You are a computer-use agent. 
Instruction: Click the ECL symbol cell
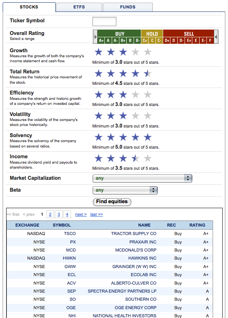(x=72, y=275)
